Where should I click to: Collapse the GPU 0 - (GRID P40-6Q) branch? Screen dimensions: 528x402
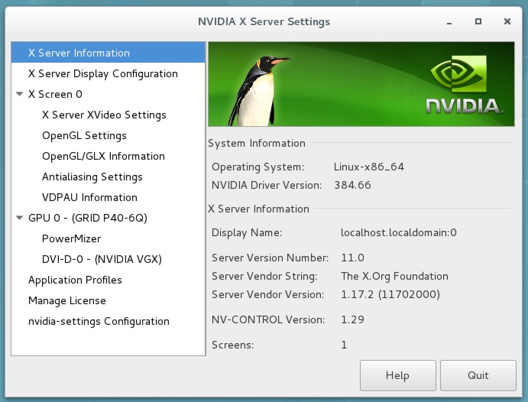pyautogui.click(x=19, y=218)
